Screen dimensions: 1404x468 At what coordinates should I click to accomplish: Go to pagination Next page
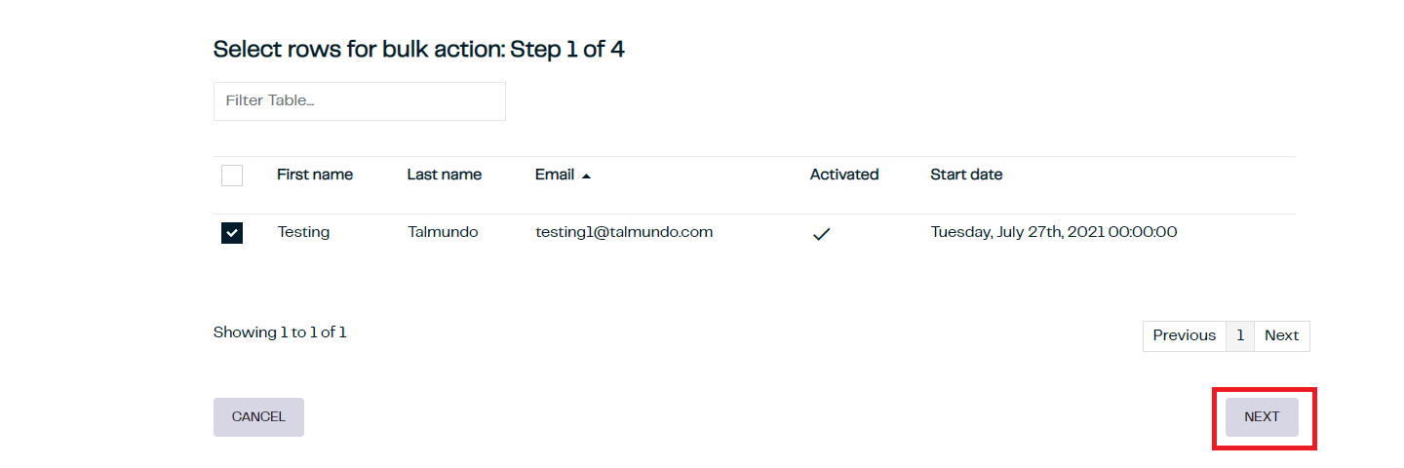point(1282,335)
